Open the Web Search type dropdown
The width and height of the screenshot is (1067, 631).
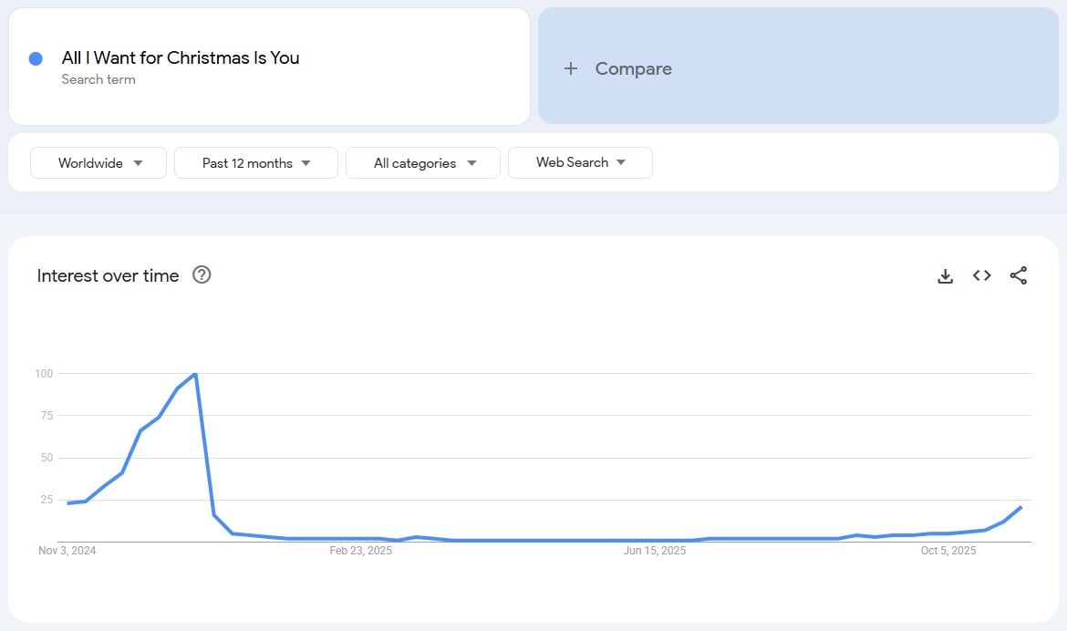(580, 162)
